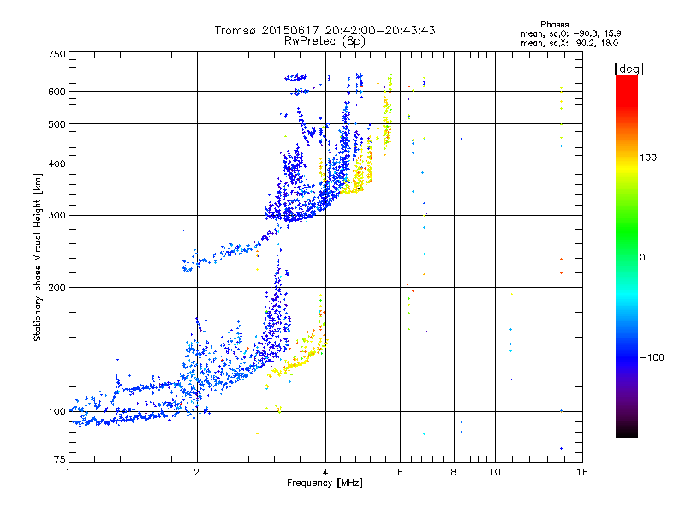Screen dimensions: 685x514
Task: Click the x-axis label '1'
Action: 68,472
